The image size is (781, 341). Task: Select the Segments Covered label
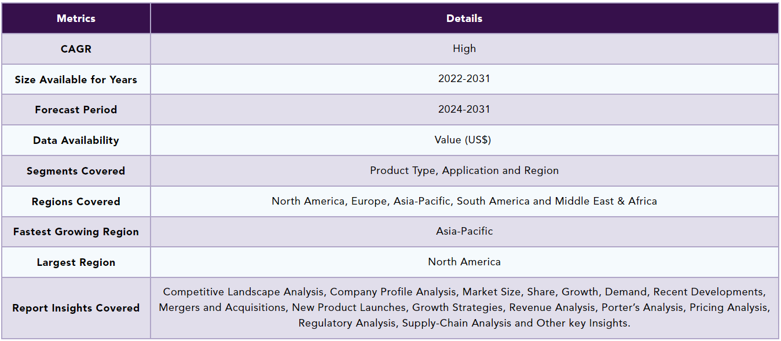coord(76,171)
